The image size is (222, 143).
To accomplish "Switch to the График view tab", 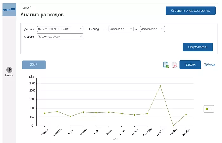I will (x=190, y=64).
